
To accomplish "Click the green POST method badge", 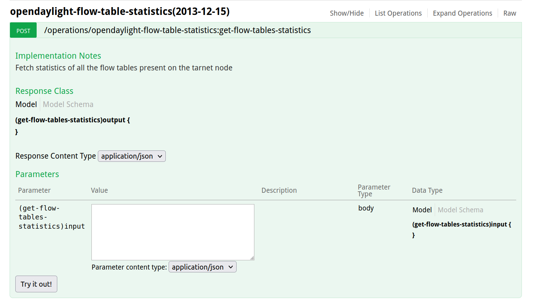I will (x=23, y=31).
